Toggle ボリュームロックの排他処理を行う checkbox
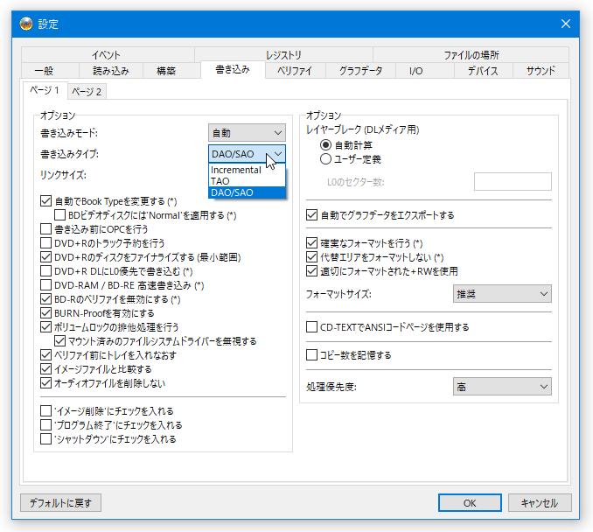This screenshot has height=532, width=593. coord(45,327)
